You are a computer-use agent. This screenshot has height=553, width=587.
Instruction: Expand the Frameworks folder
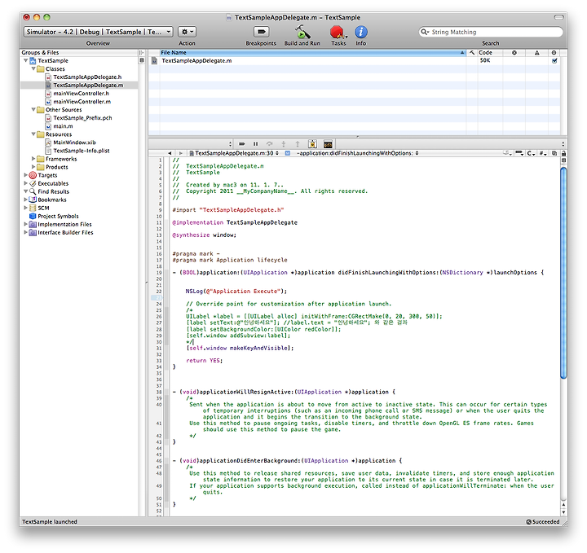point(33,159)
